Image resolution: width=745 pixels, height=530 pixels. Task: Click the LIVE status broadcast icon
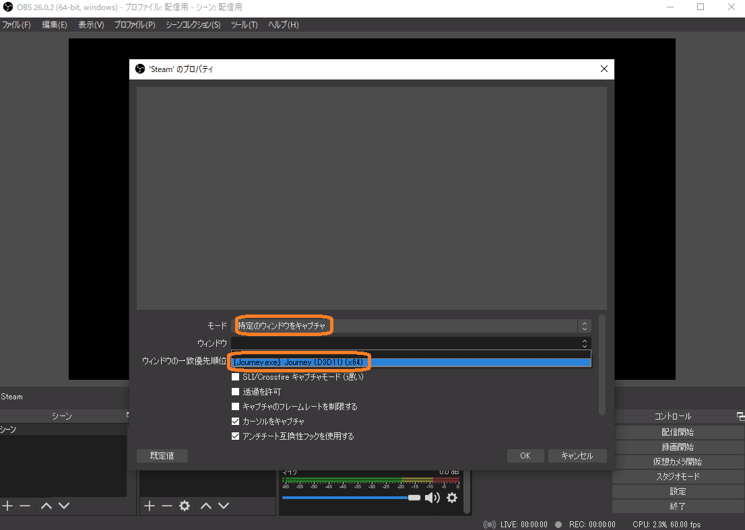(490, 525)
